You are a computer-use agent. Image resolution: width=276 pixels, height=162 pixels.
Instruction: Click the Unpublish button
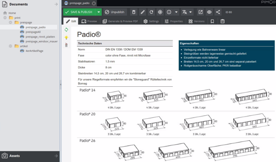[115, 12]
